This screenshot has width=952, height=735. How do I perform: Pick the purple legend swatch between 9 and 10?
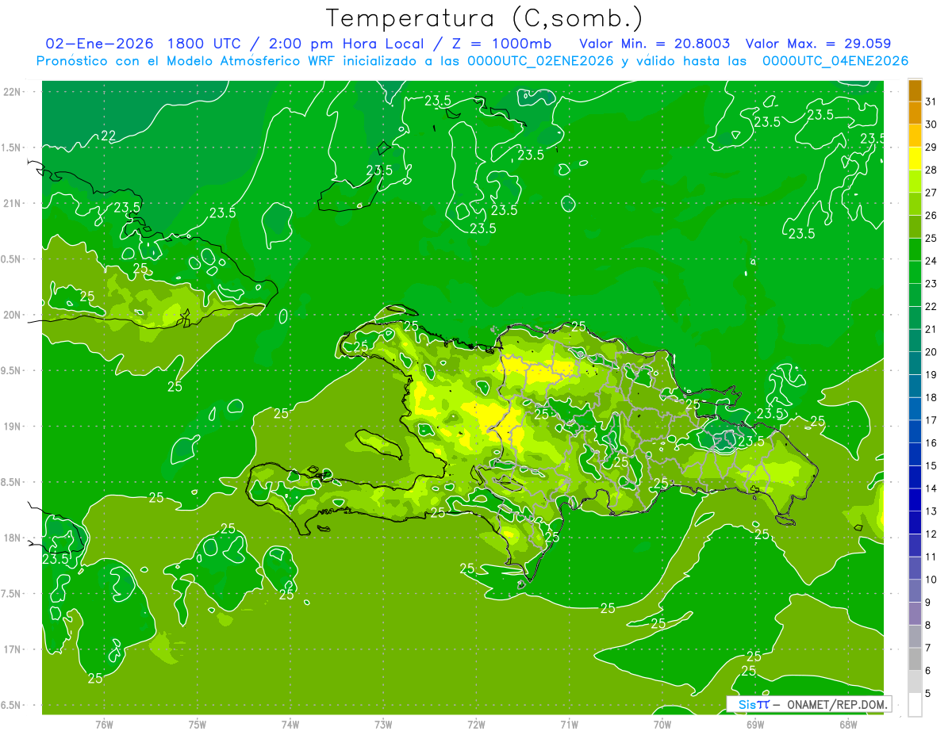click(915, 591)
